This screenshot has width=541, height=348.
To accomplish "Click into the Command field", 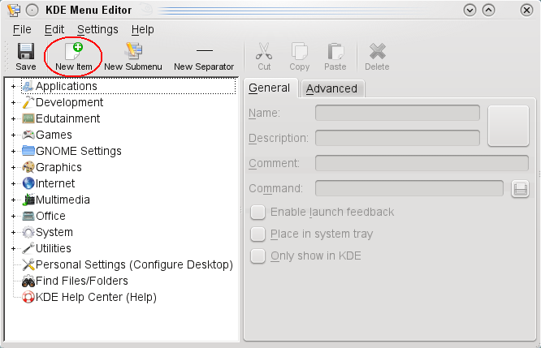I will tap(409, 188).
